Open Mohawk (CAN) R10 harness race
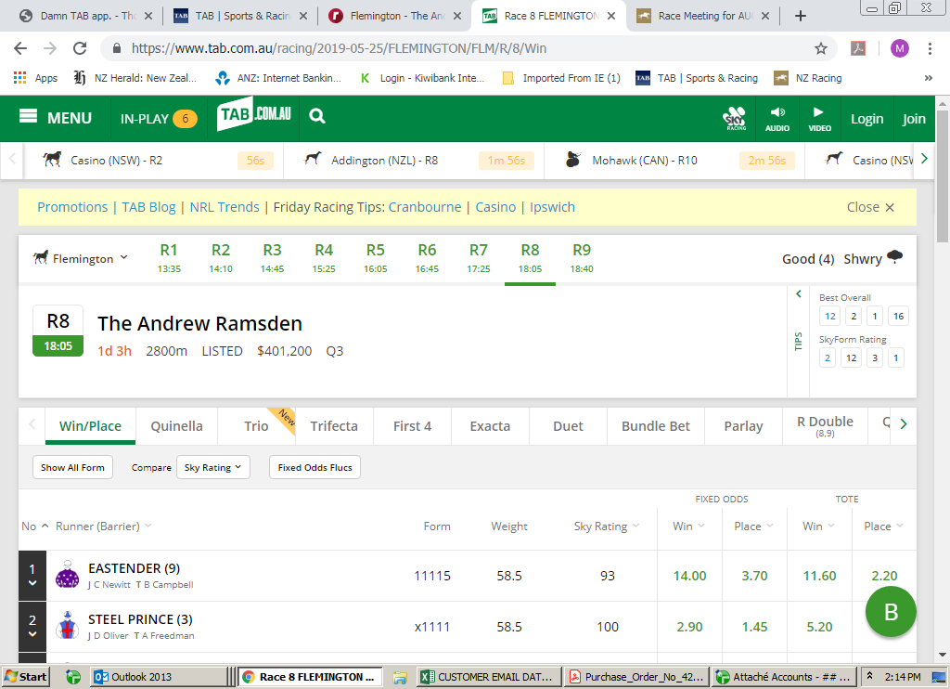 675,160
